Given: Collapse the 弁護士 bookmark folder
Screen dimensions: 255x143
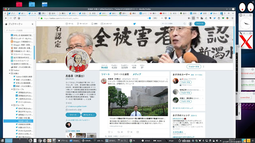Looking at the screenshot, I should tap(10, 73).
